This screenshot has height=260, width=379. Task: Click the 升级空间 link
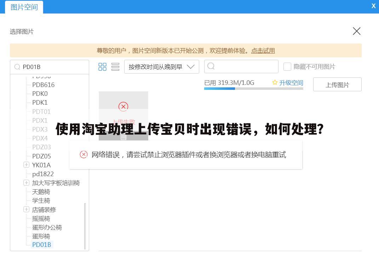point(291,83)
